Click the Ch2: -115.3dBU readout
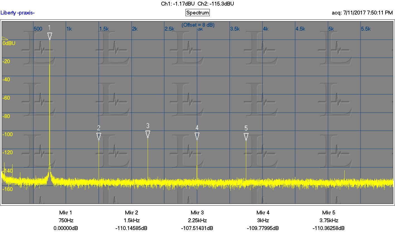Image resolution: width=395 pixels, height=237 pixels. coord(216,4)
